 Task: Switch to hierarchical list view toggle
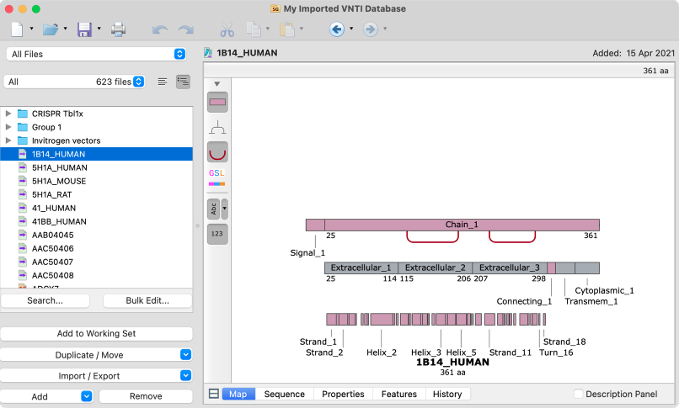point(183,82)
